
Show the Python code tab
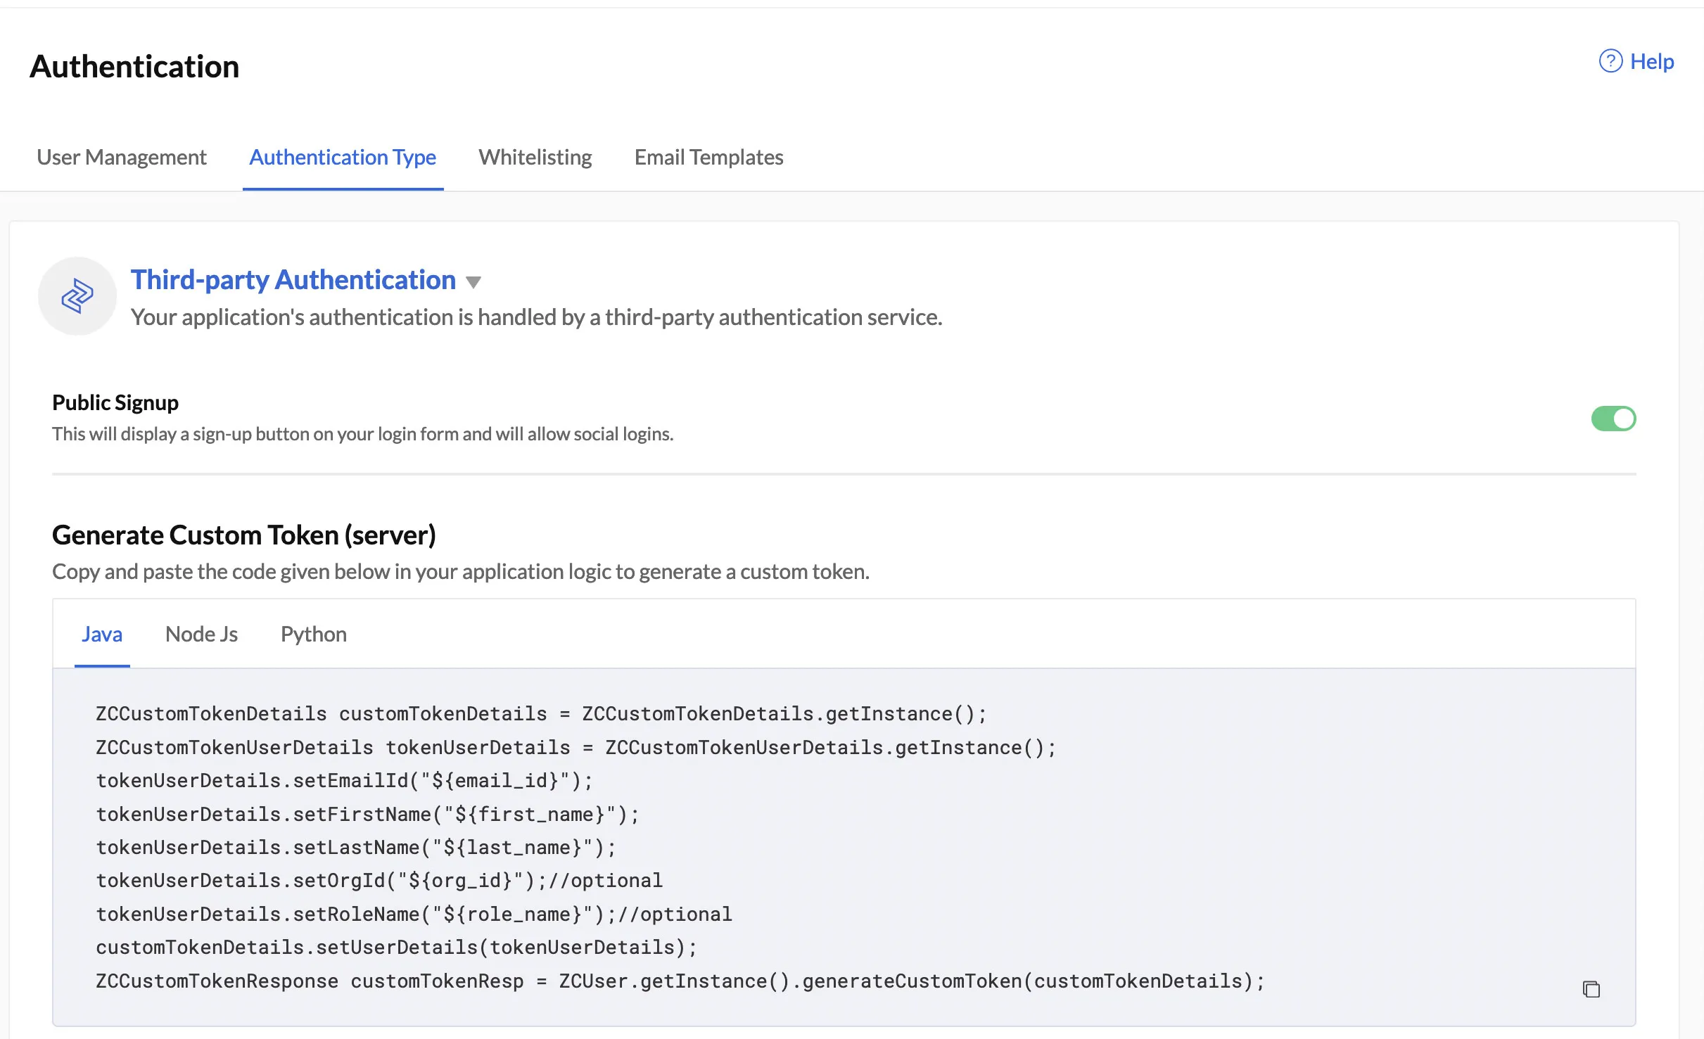pos(314,635)
